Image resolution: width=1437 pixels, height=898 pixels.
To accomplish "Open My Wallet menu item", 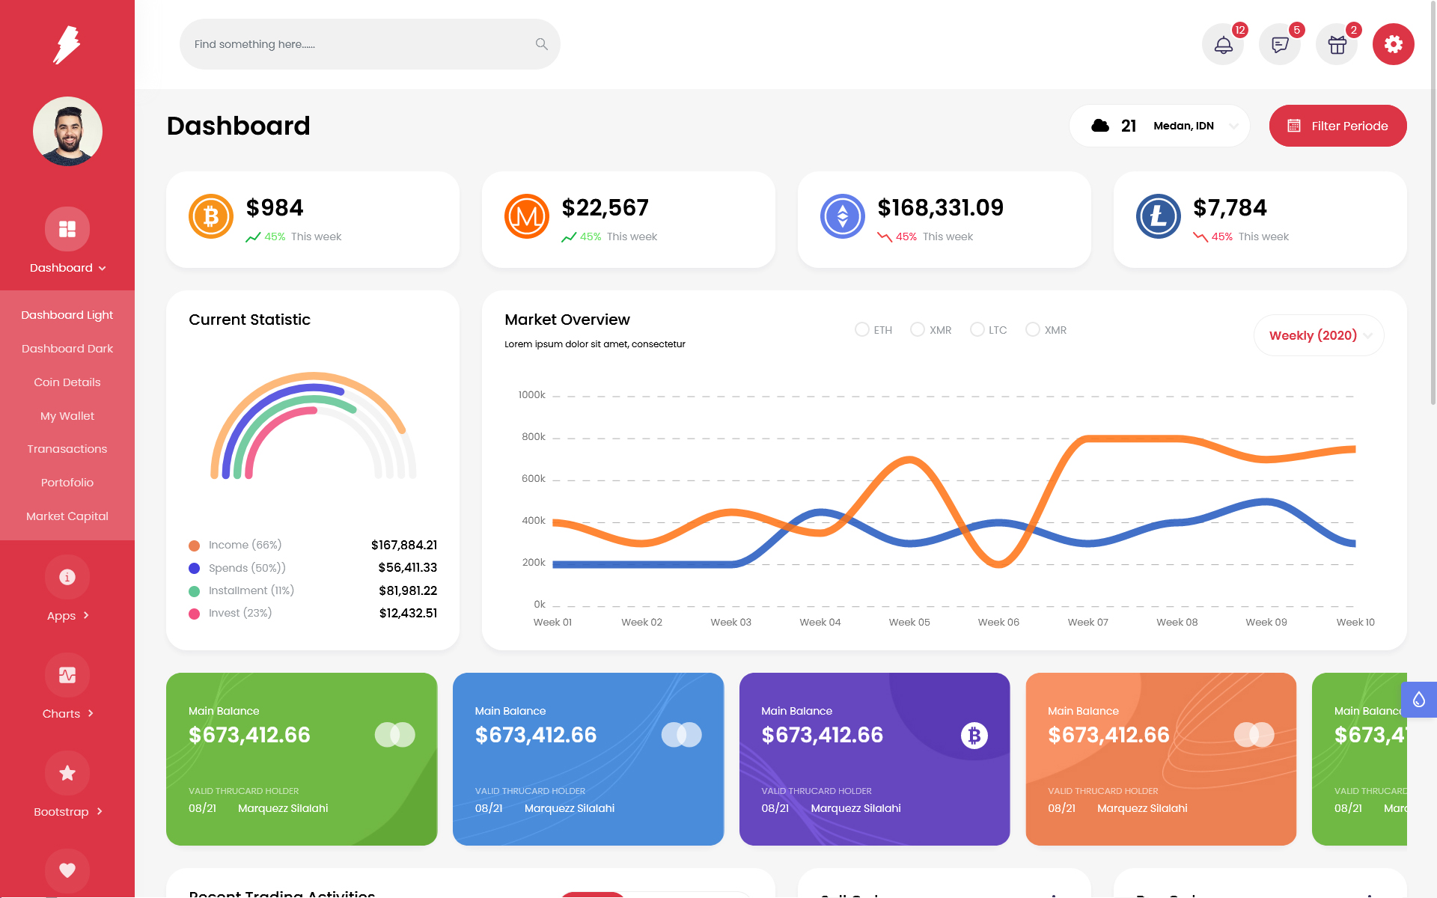I will pos(67,416).
